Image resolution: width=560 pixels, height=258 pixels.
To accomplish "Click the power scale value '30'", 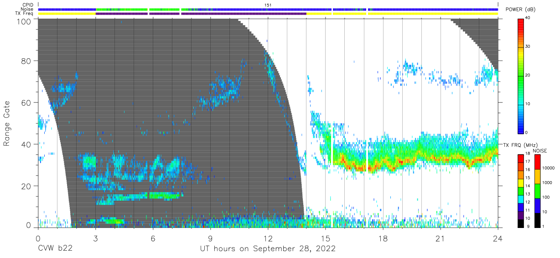I will [527, 47].
